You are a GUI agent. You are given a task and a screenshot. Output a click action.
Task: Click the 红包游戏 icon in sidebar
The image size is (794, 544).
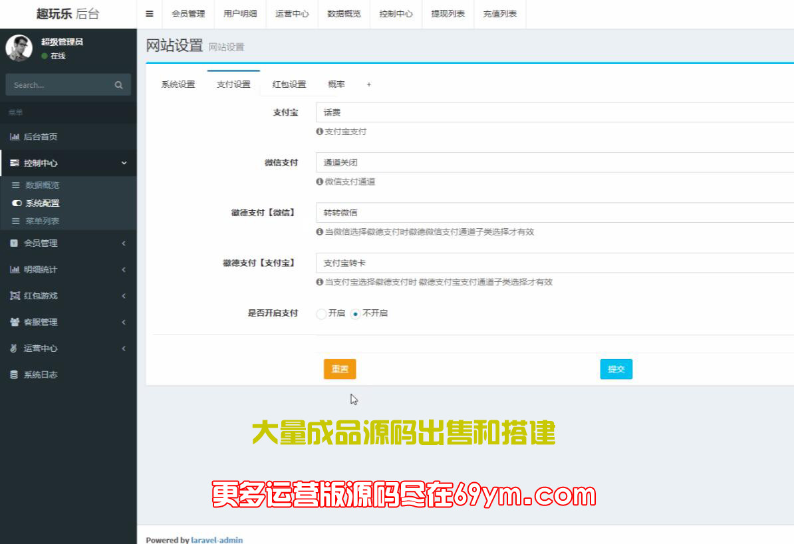point(15,296)
